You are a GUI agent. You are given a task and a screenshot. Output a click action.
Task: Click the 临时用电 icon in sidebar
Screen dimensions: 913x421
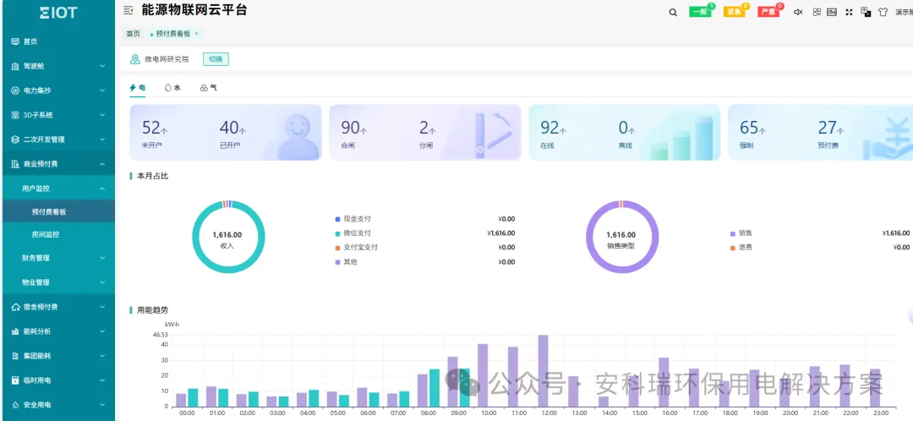pyautogui.click(x=15, y=380)
